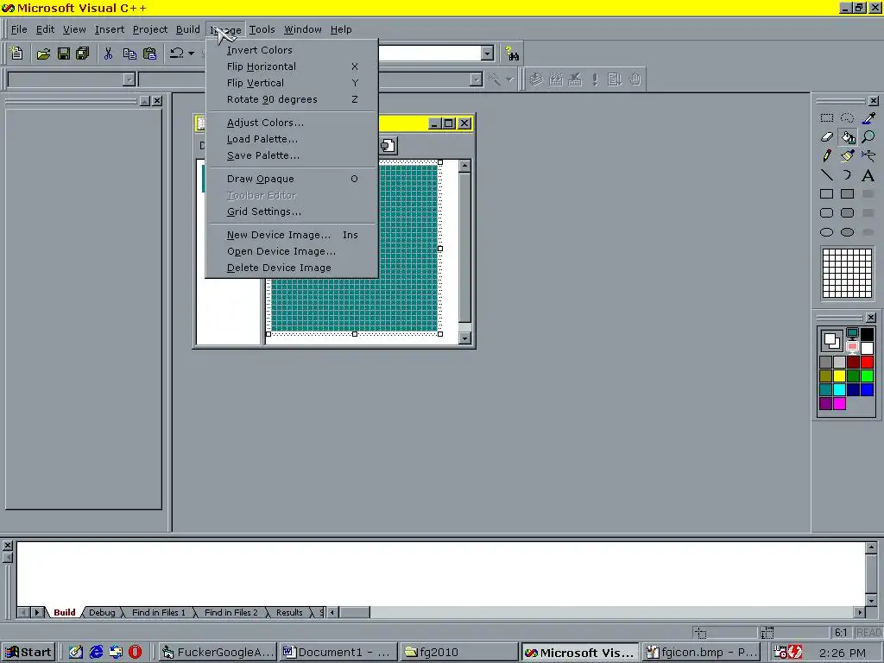Screen dimensions: 884x663
Task: Open the File menu
Action: coord(19,29)
